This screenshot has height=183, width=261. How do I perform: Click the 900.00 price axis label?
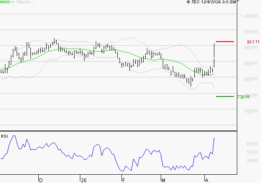(x=251, y=47)
